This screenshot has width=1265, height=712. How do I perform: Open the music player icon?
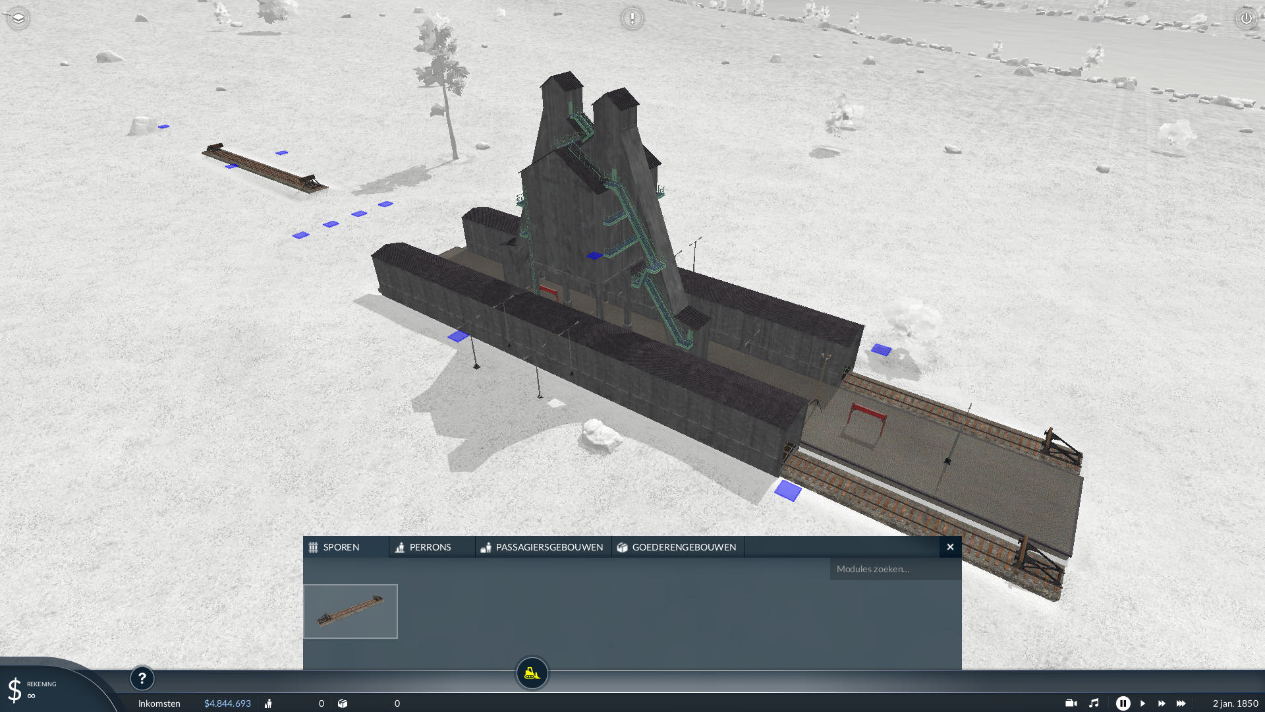coord(1094,703)
